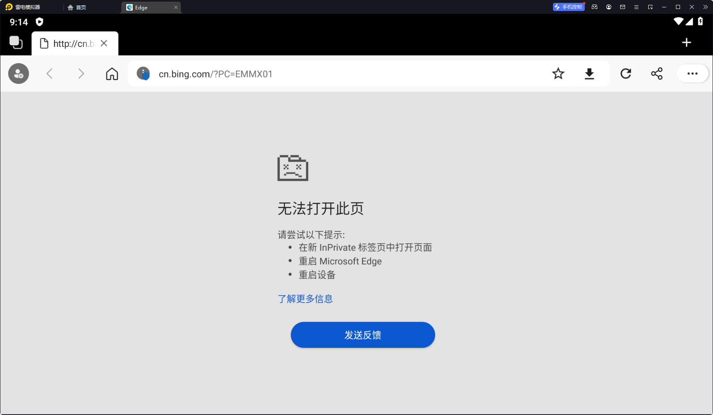713x415 pixels.
Task: Open the three-dot browser menu
Action: [x=692, y=74]
